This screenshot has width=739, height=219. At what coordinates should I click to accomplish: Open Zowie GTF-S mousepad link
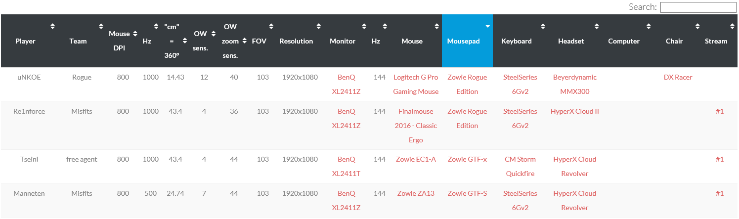[x=467, y=193]
